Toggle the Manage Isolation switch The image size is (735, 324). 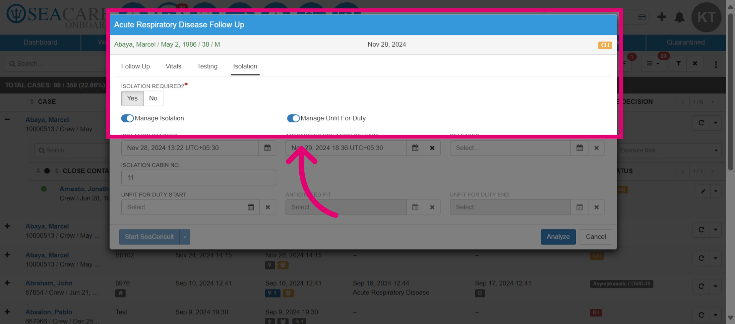[127, 118]
